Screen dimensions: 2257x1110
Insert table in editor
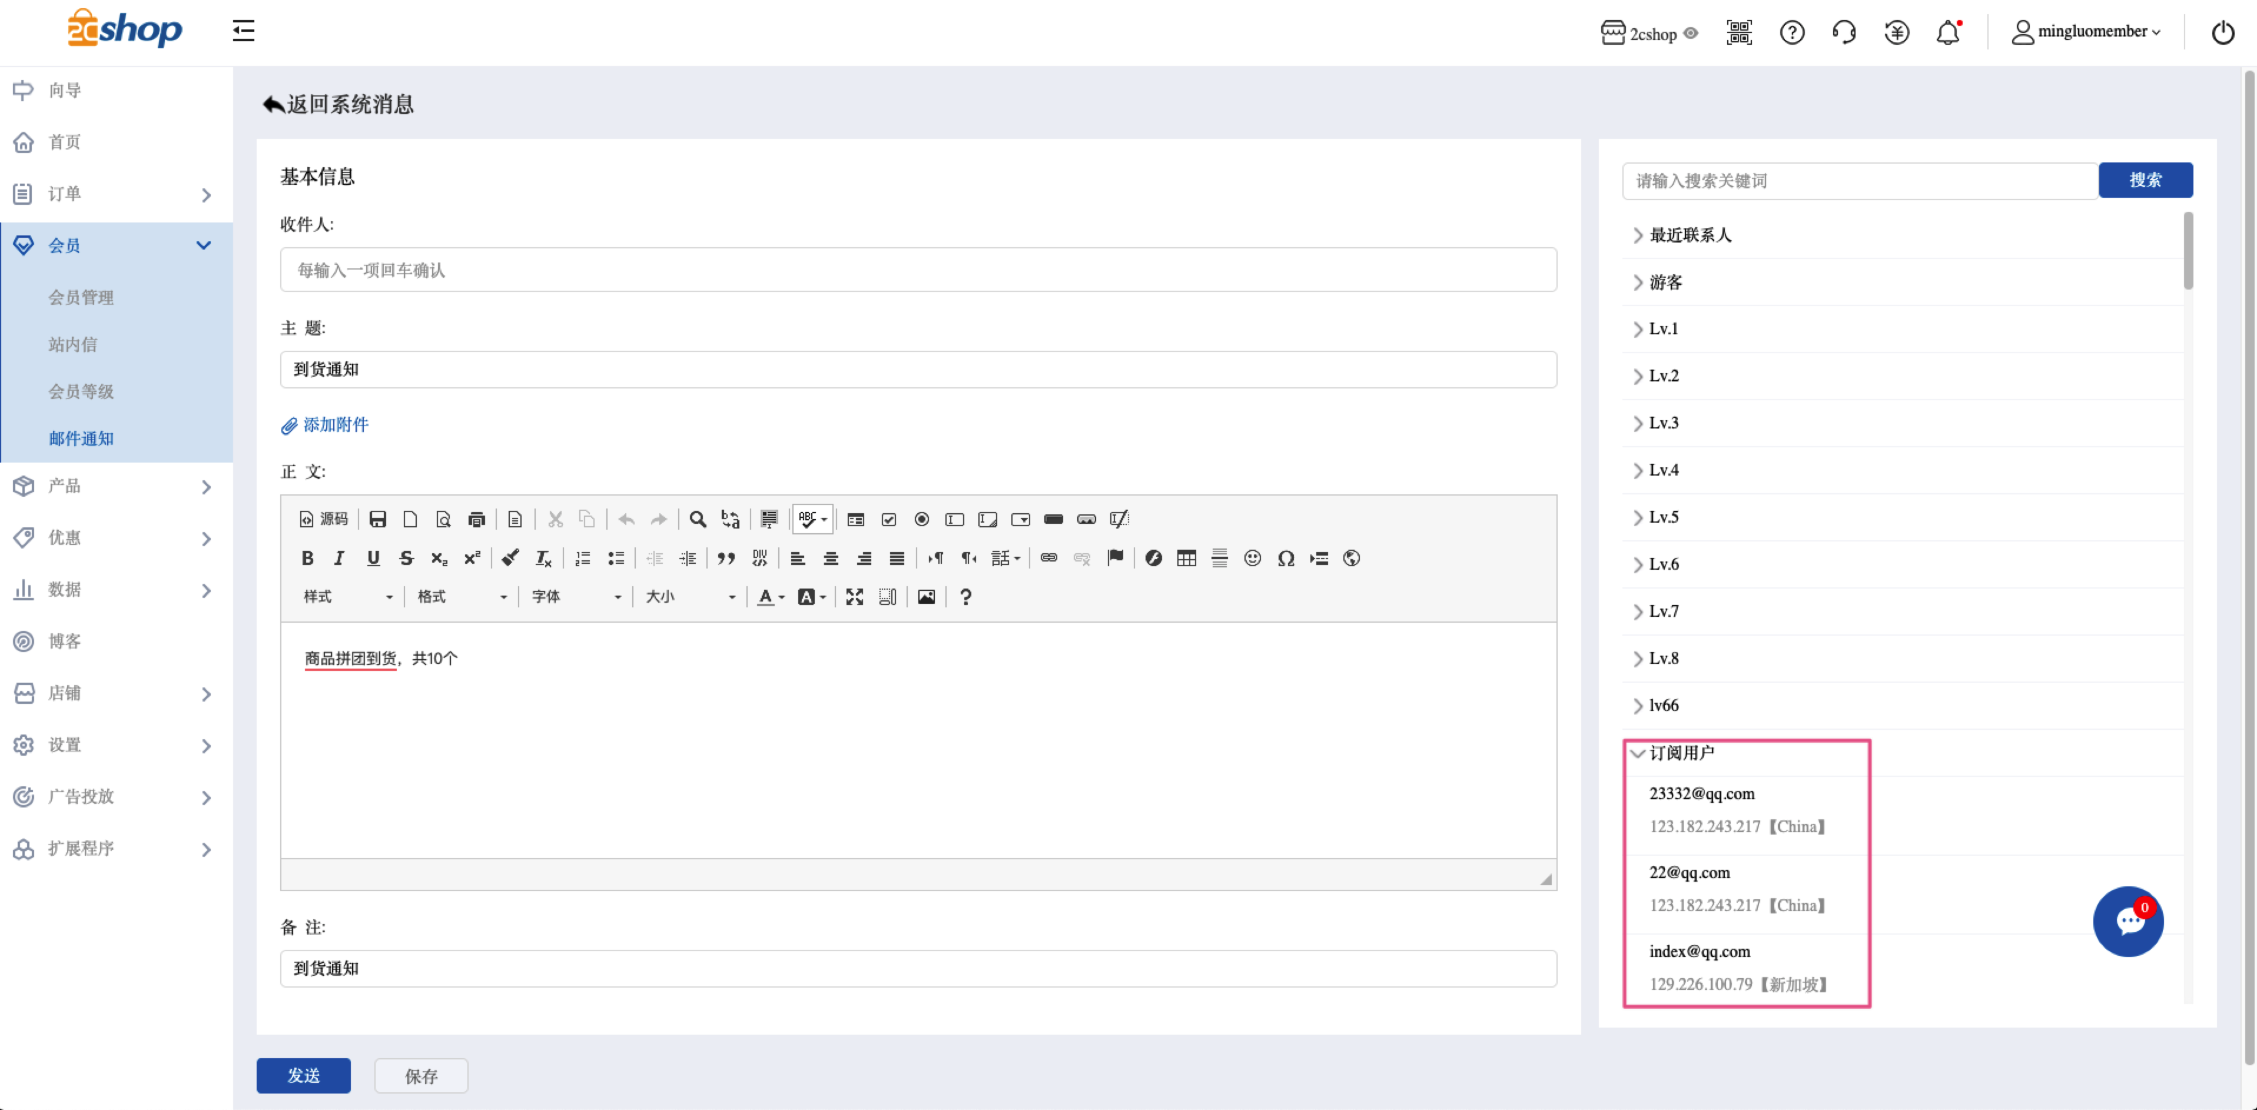pyautogui.click(x=1186, y=558)
